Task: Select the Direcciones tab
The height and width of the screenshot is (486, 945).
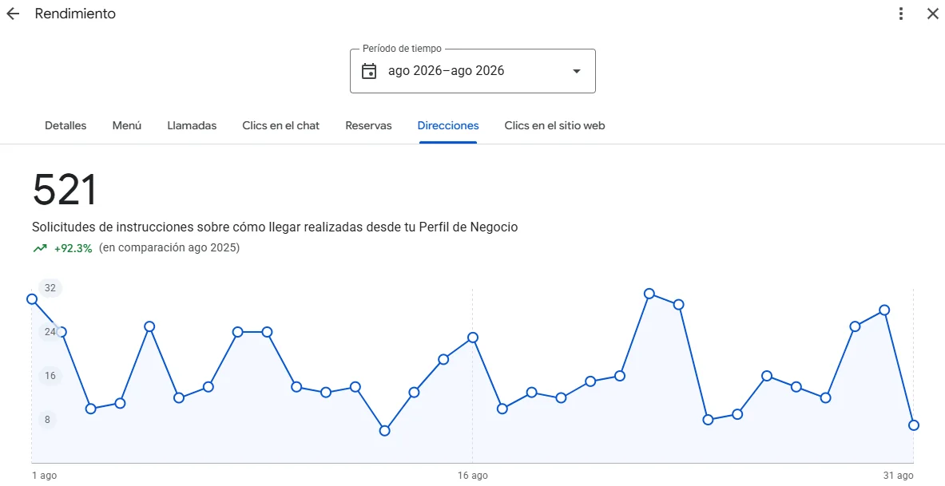Action: pos(448,126)
